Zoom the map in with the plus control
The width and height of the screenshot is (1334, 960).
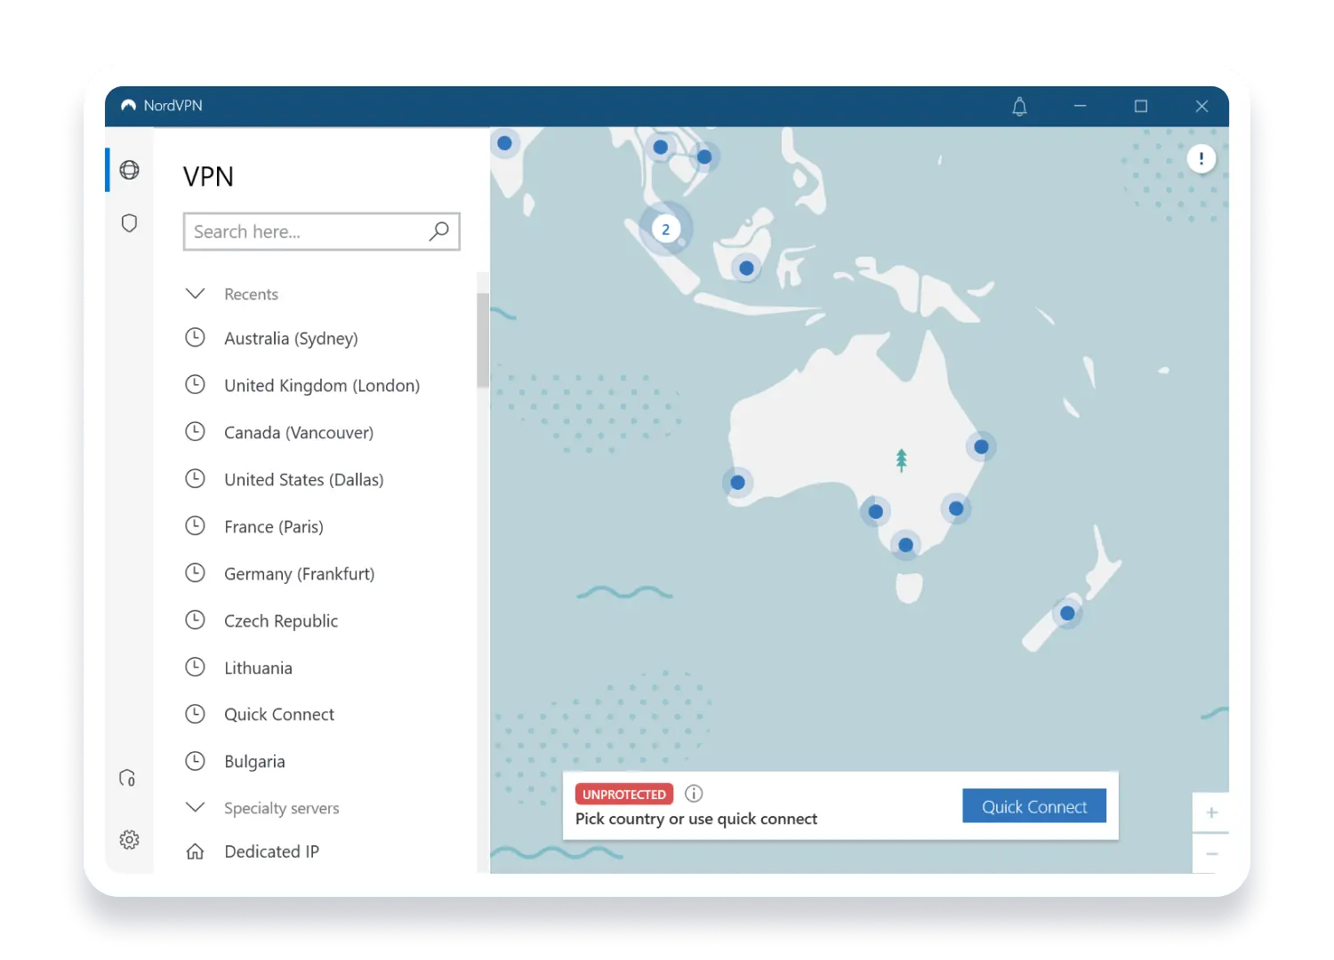1211,812
